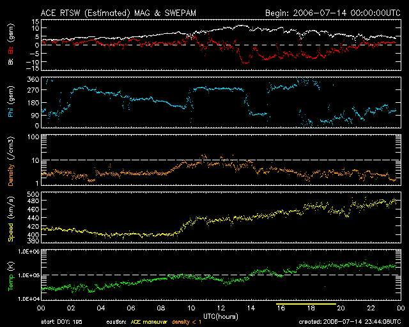Click the "1.0E+04" tick on the Temp axis

29,299
